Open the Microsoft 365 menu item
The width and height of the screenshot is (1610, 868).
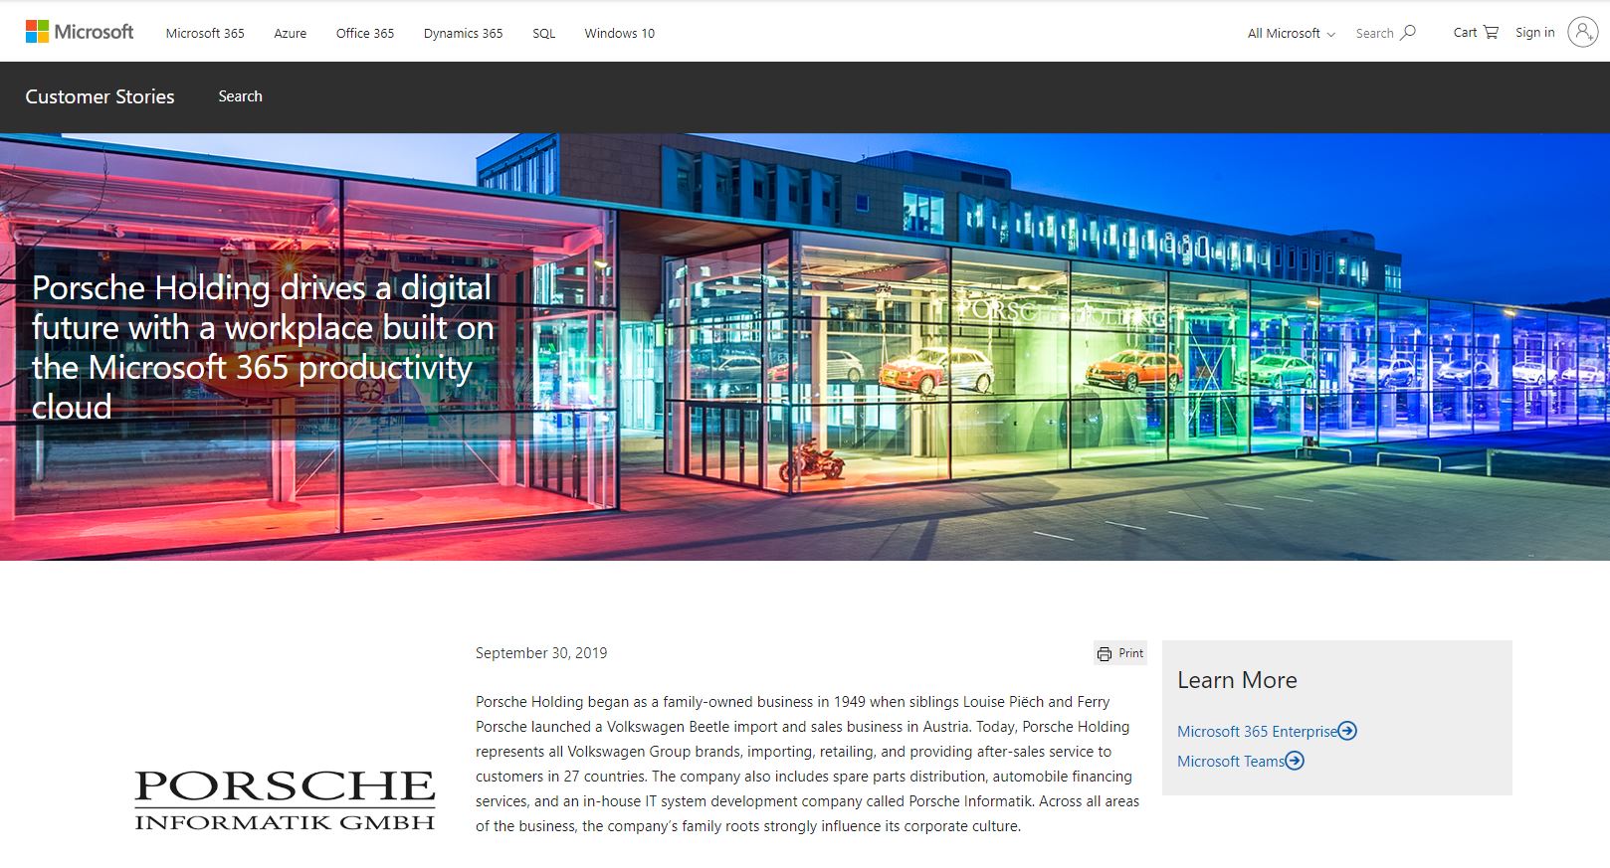(205, 33)
